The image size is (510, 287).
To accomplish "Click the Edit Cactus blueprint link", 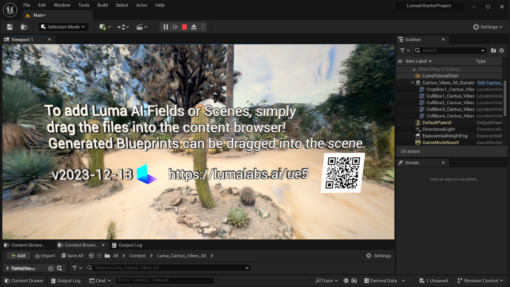I will [x=489, y=83].
